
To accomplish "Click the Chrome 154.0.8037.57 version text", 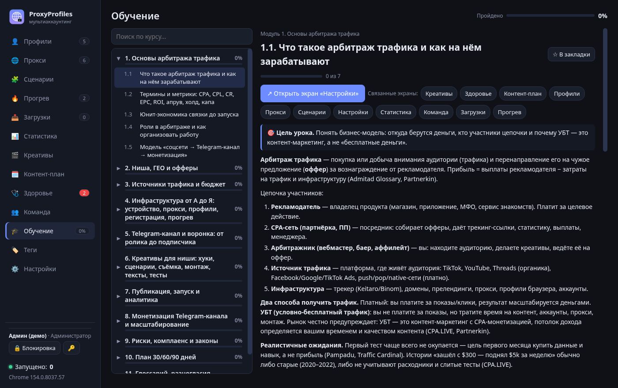I will (x=37, y=377).
